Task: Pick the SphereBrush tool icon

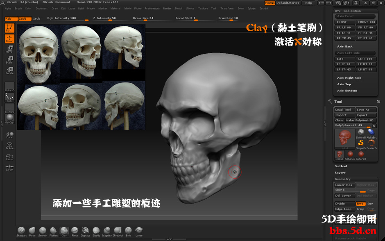Action: [x=361, y=134]
